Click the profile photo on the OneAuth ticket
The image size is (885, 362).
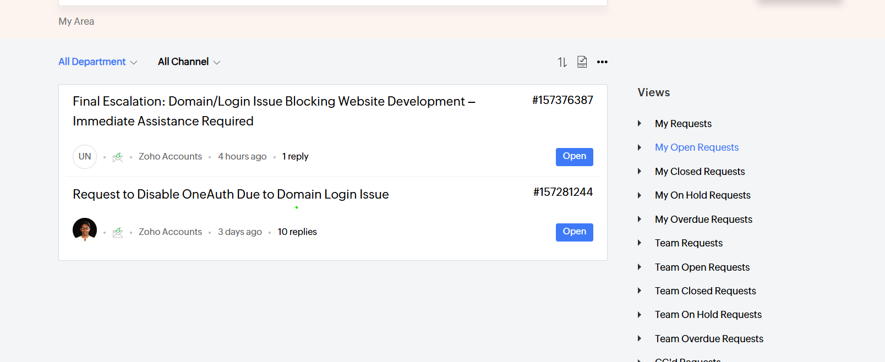click(85, 230)
